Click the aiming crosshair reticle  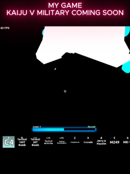(65, 91)
